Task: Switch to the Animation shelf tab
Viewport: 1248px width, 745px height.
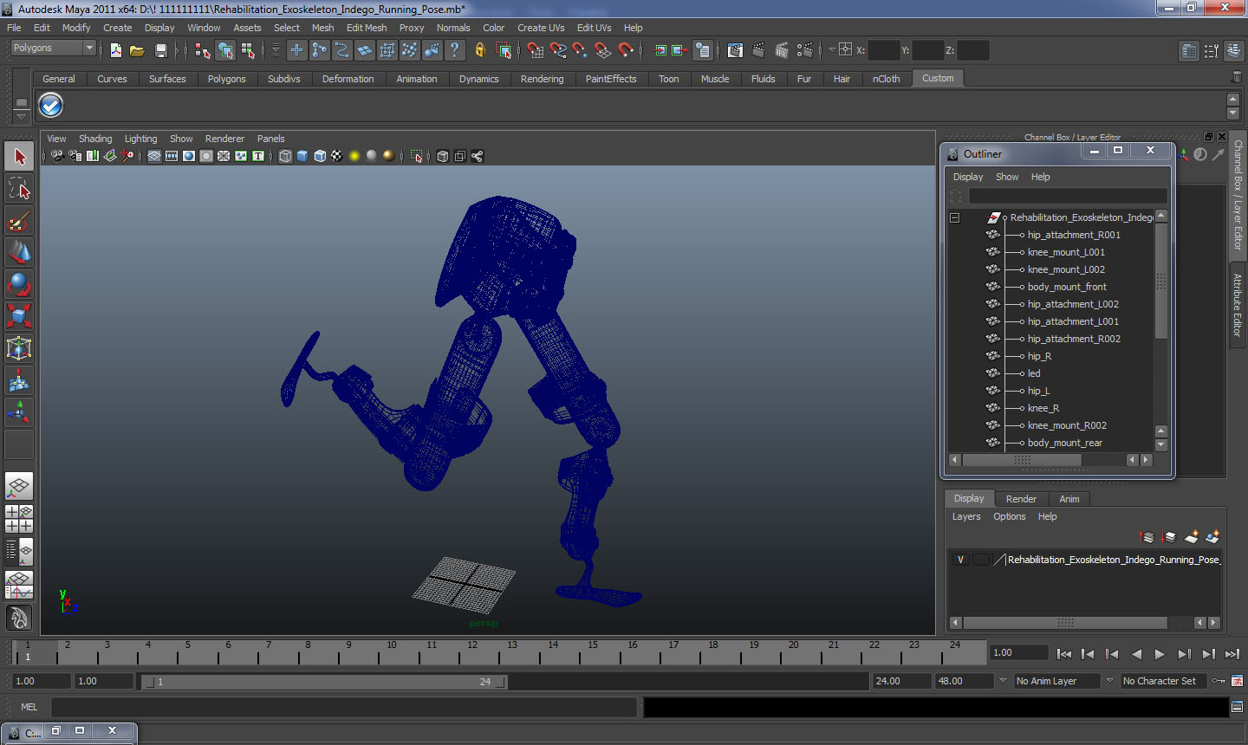Action: 417,79
